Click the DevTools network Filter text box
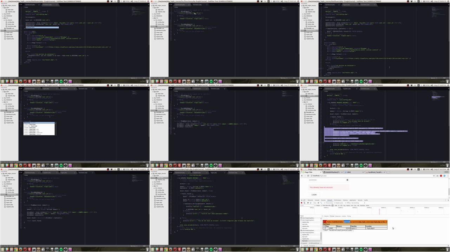The height and width of the screenshot is (252, 450). coord(307,205)
